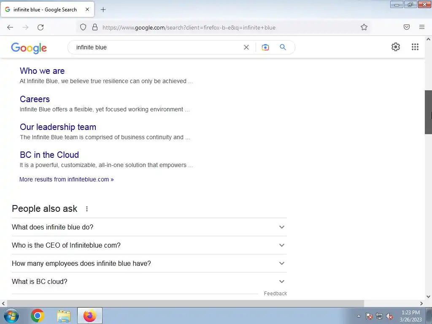Click the scroll up arrow
This screenshot has height=324, width=432.
coord(428,39)
